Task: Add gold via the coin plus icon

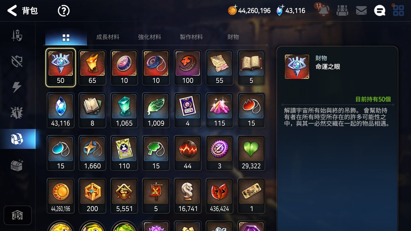Action: tap(232, 10)
